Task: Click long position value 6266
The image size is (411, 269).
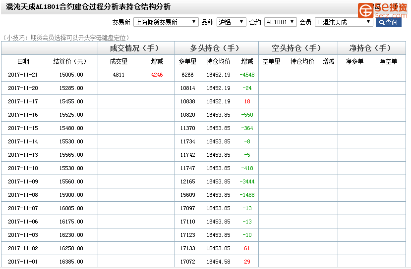Action: click(187, 75)
